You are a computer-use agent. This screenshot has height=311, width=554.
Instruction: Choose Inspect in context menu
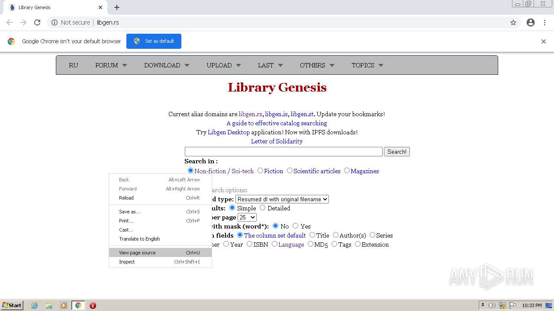coord(160,262)
